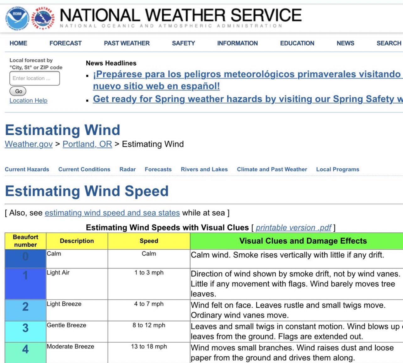This screenshot has height=363, width=403.
Task: Focus the Enter location input field
Action: click(35, 79)
